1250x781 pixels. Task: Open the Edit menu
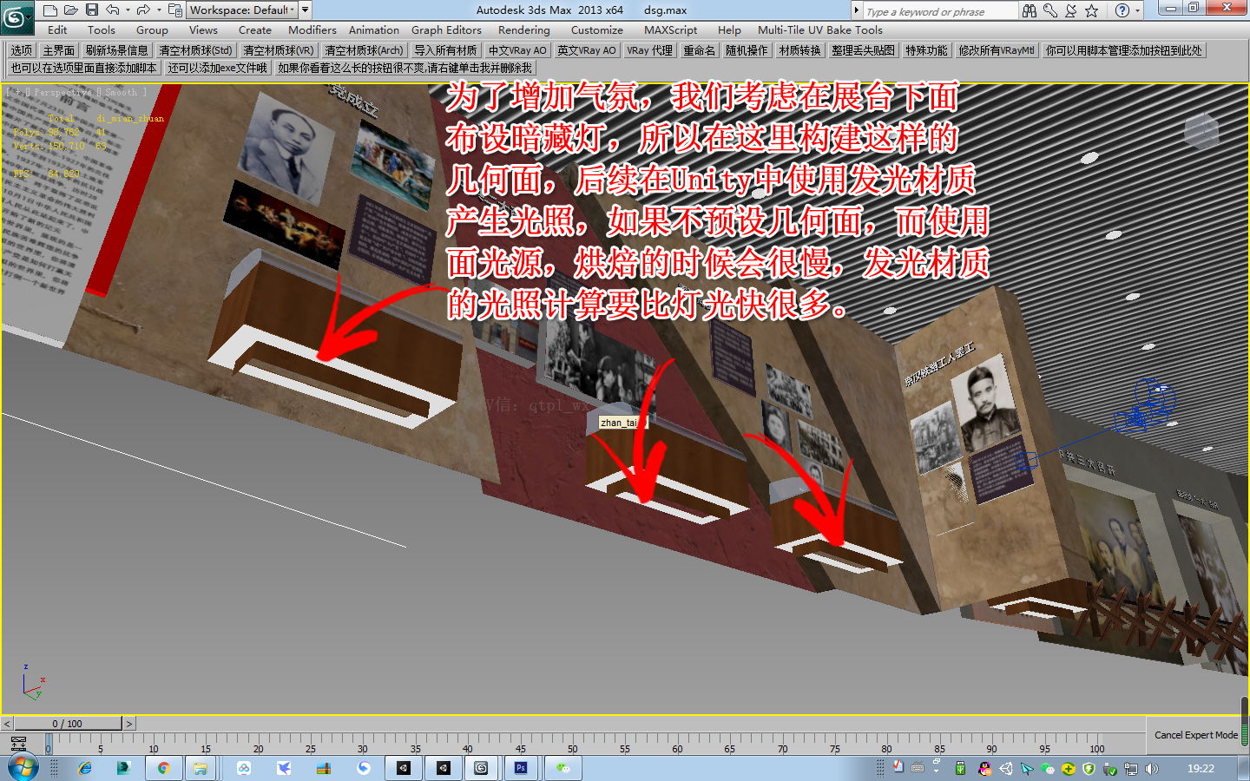[x=57, y=30]
